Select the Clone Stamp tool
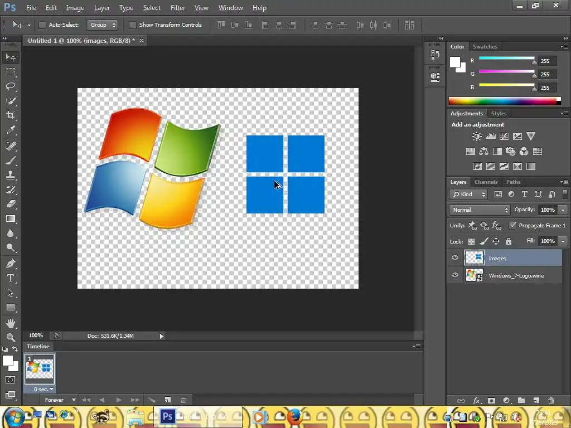571x428 pixels. [x=11, y=175]
